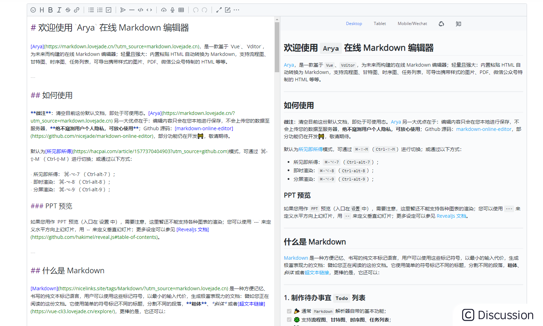
Task: Click the preview refresh icon
Action: (441, 24)
